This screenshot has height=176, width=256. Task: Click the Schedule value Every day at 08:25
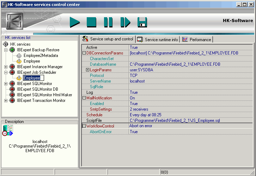146,115
